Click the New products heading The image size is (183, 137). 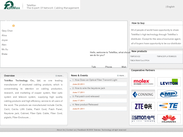pyautogui.click(x=139, y=51)
